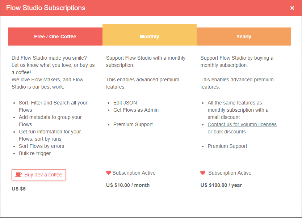Screen dimensions: 302x218
Task: Select the Monthly plan header
Action: click(x=149, y=37)
